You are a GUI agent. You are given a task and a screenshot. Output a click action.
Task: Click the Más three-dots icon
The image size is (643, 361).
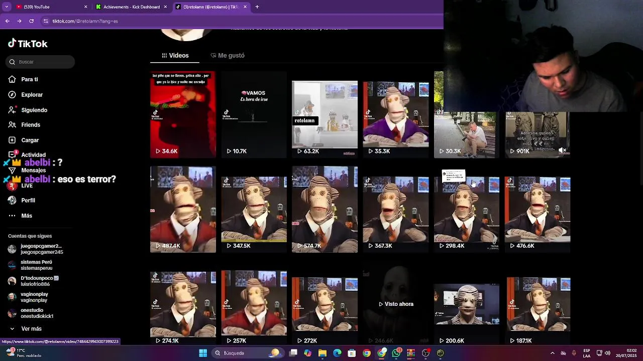pos(12,216)
